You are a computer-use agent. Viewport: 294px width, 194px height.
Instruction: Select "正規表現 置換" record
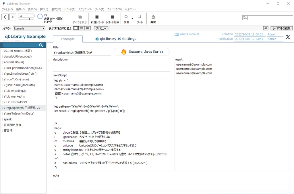pyautogui.click(x=23, y=125)
